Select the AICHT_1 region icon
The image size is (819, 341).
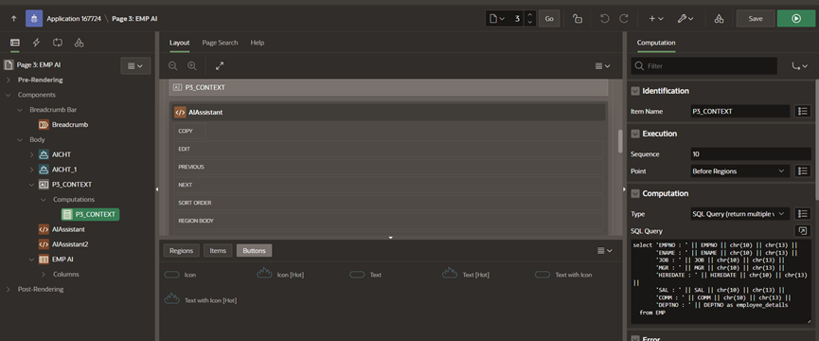coord(44,170)
